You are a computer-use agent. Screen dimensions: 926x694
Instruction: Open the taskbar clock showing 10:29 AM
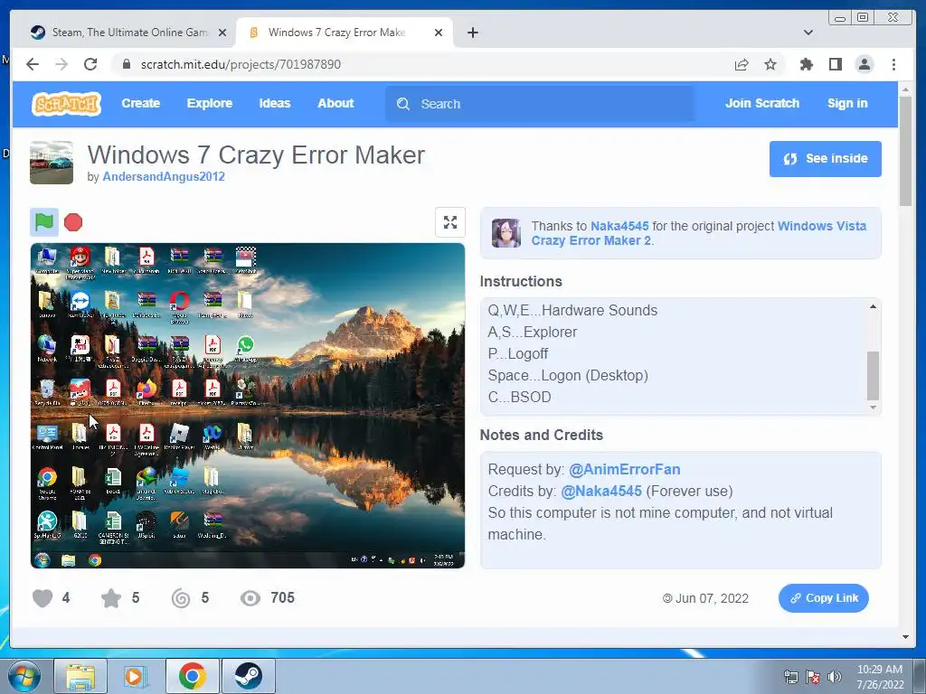(x=880, y=677)
